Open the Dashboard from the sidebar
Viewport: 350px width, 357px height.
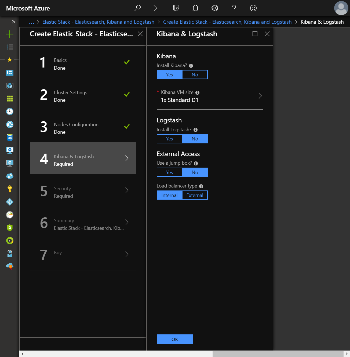click(x=10, y=73)
